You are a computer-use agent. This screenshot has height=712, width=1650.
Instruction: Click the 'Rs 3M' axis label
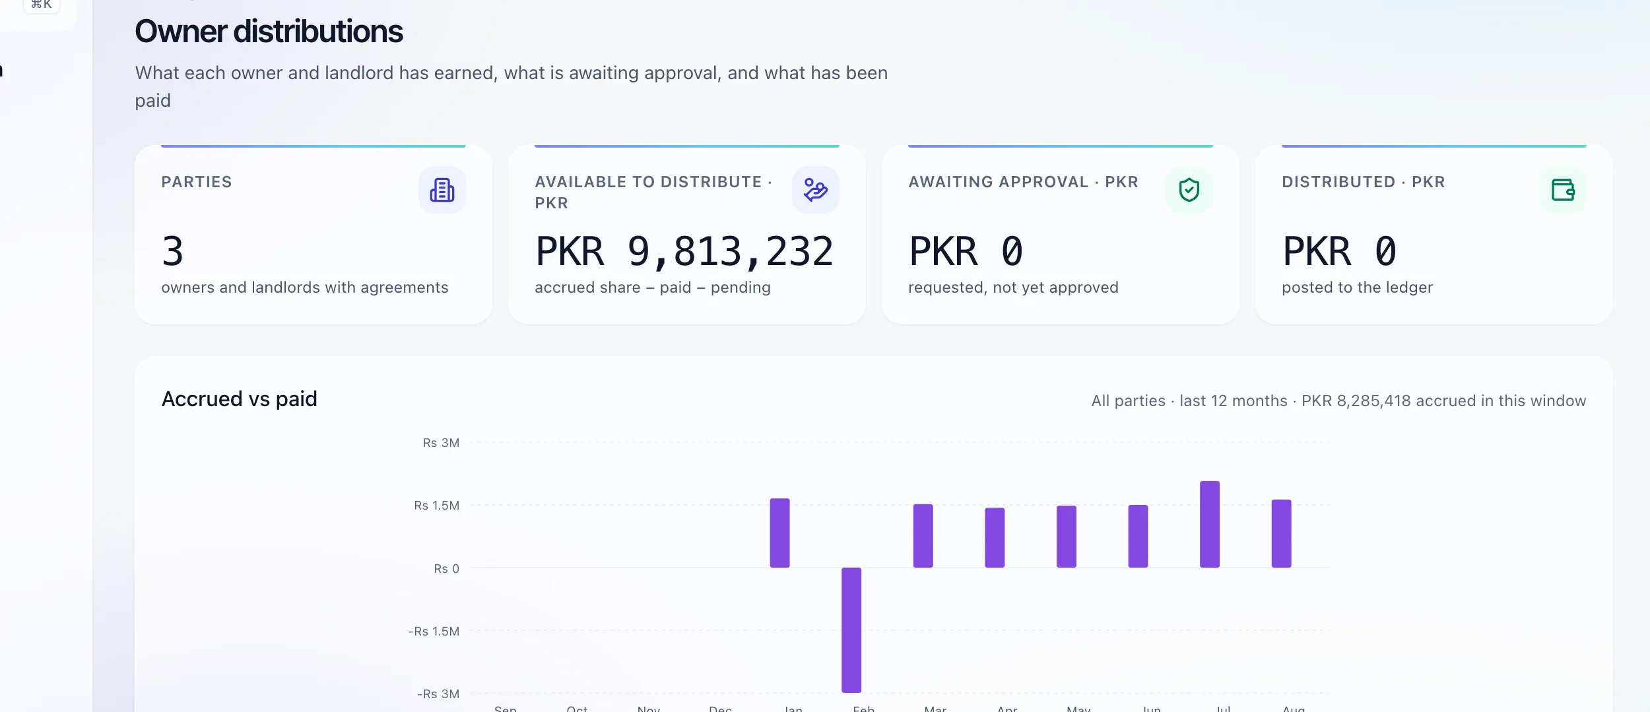click(x=441, y=443)
